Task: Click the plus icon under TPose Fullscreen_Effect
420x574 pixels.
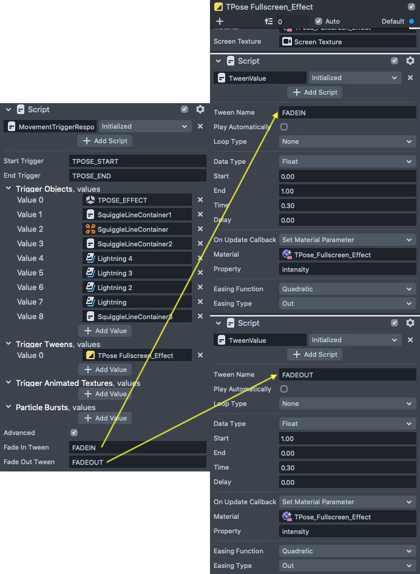Action: coord(220,21)
